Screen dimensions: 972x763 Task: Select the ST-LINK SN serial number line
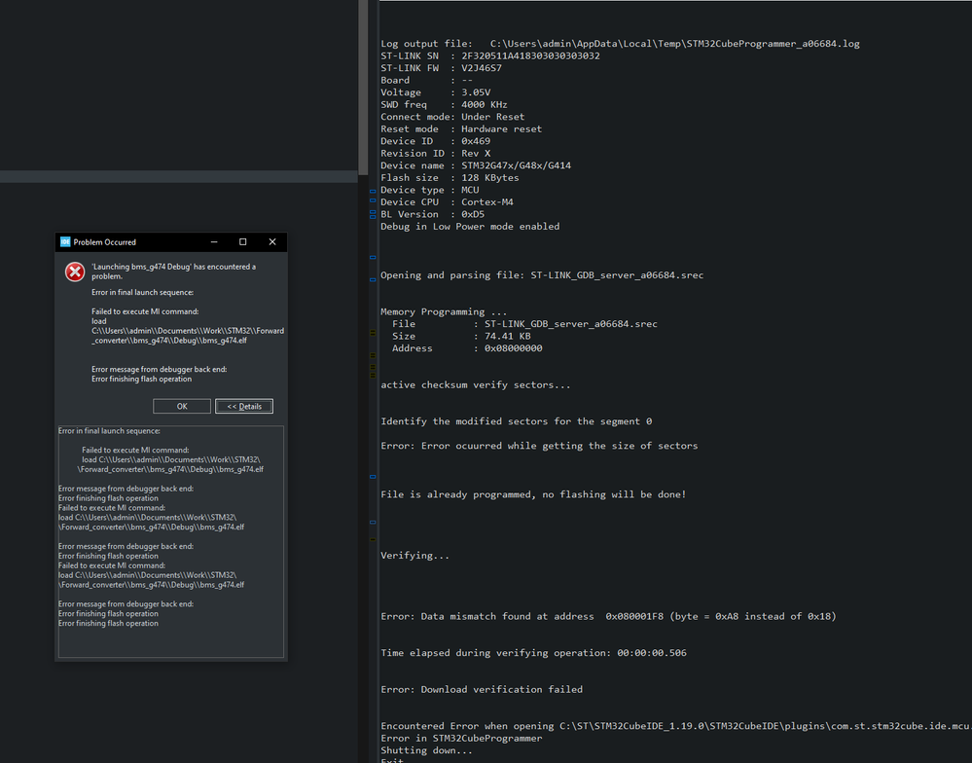pyautogui.click(x=490, y=55)
